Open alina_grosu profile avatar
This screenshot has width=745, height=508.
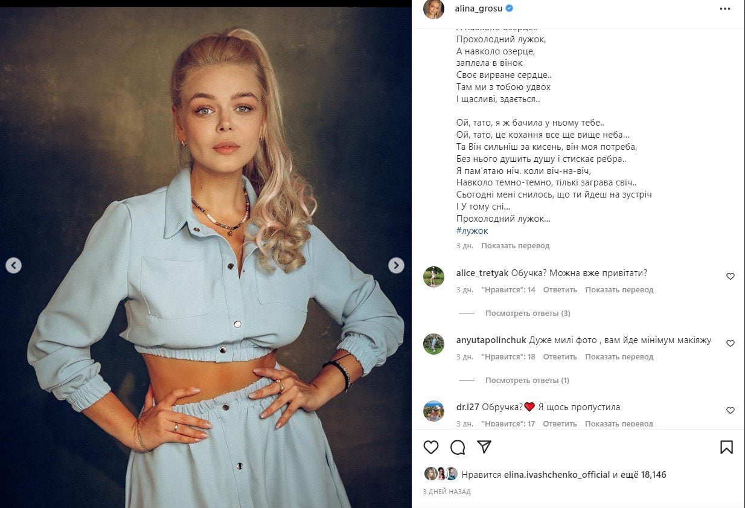pyautogui.click(x=433, y=9)
